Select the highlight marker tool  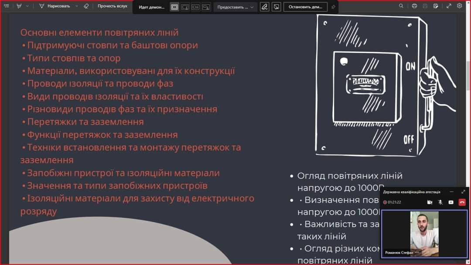(x=19, y=6)
